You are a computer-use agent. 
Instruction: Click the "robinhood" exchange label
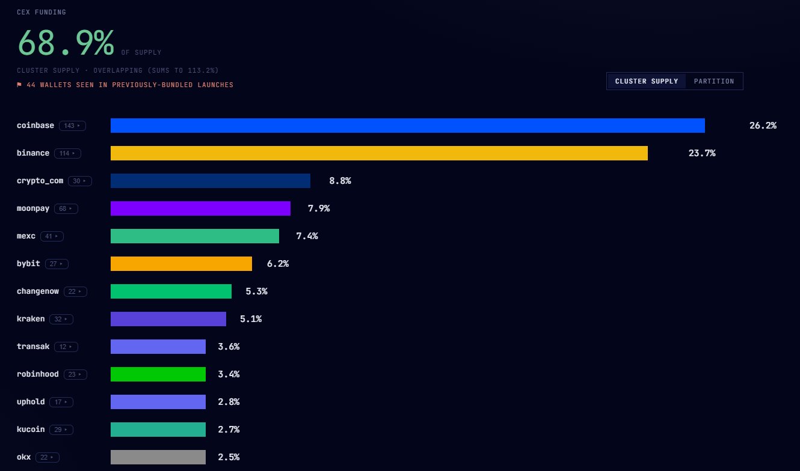(38, 374)
